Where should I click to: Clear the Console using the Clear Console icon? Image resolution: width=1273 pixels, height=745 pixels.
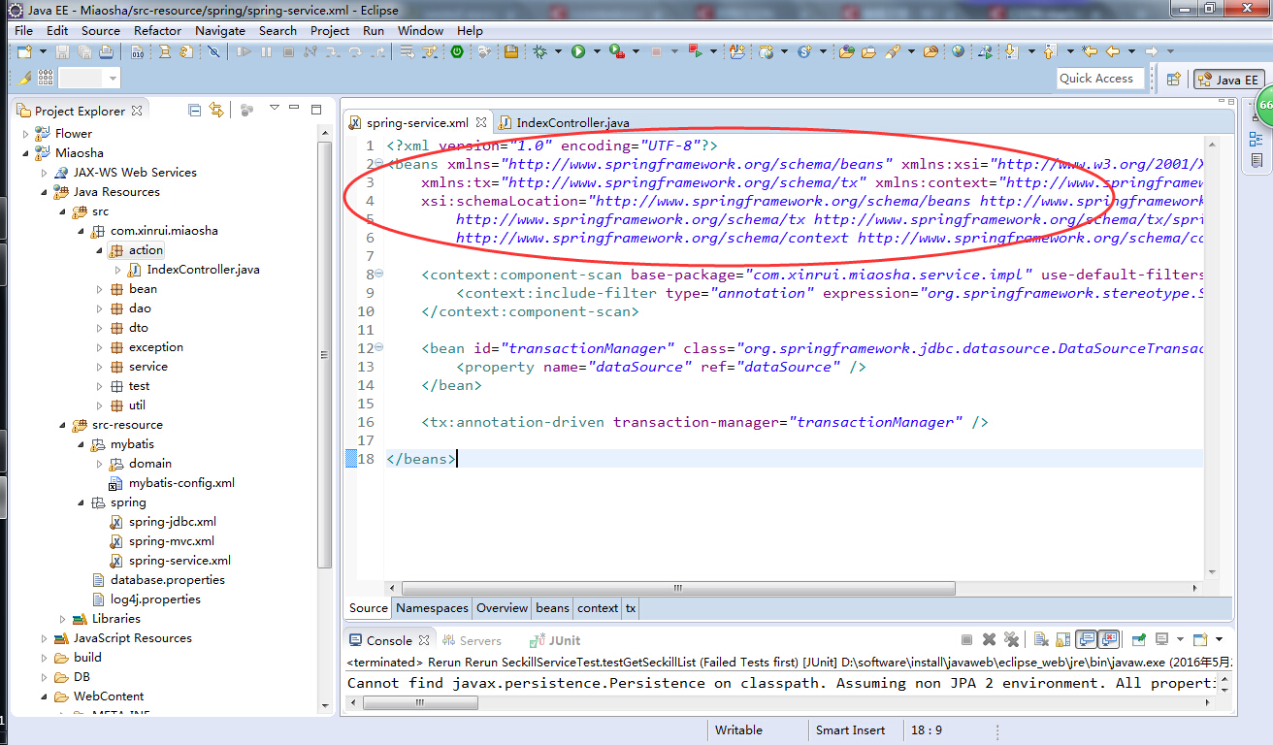coord(1040,639)
